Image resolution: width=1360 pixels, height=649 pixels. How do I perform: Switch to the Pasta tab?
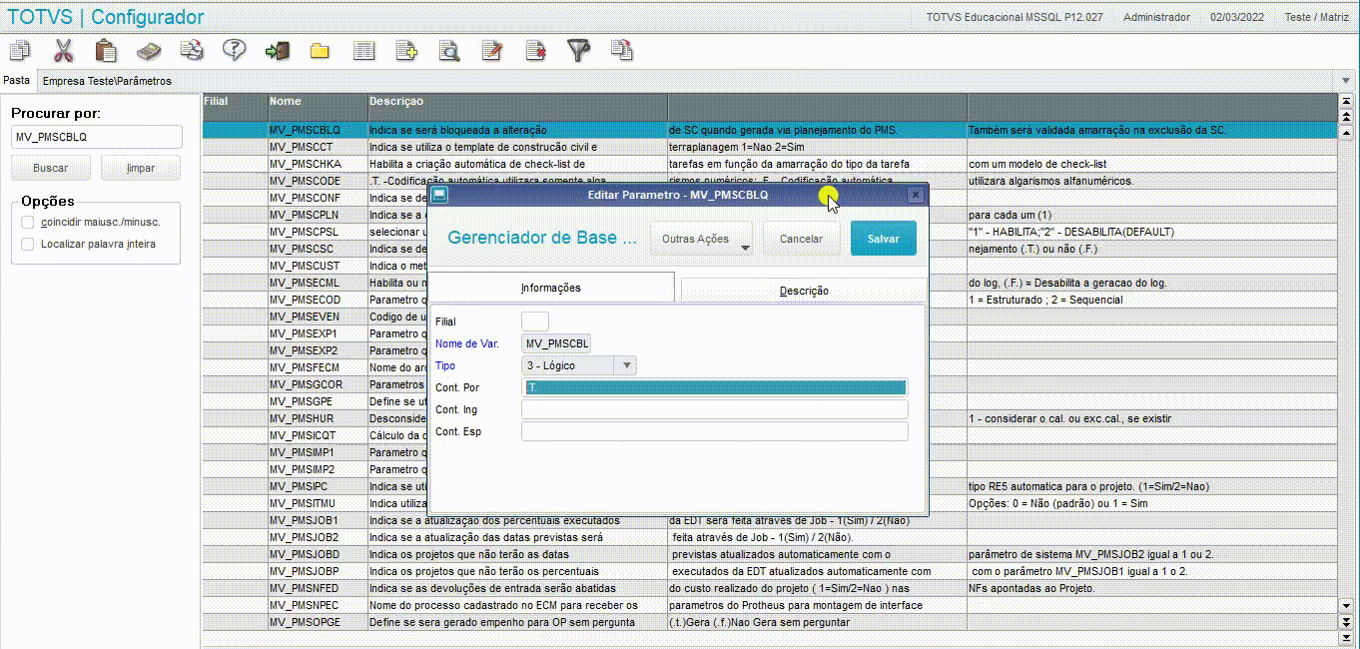pyautogui.click(x=16, y=80)
